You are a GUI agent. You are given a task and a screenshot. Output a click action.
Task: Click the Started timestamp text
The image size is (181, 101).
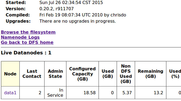(71, 2)
